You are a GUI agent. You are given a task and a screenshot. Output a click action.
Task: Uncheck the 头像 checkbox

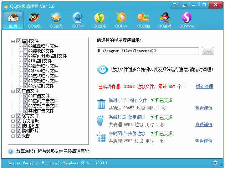click(19, 135)
